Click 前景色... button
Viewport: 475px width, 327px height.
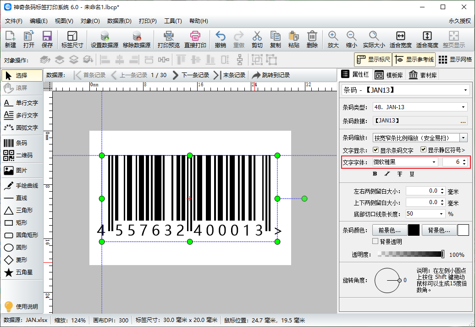pos(389,230)
